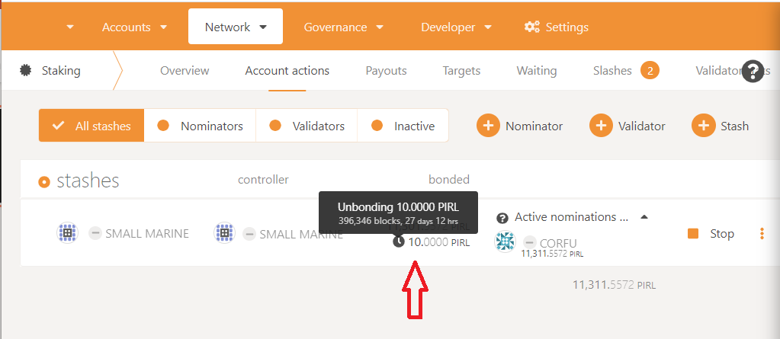Open the Accounts dropdown menu

tap(135, 27)
